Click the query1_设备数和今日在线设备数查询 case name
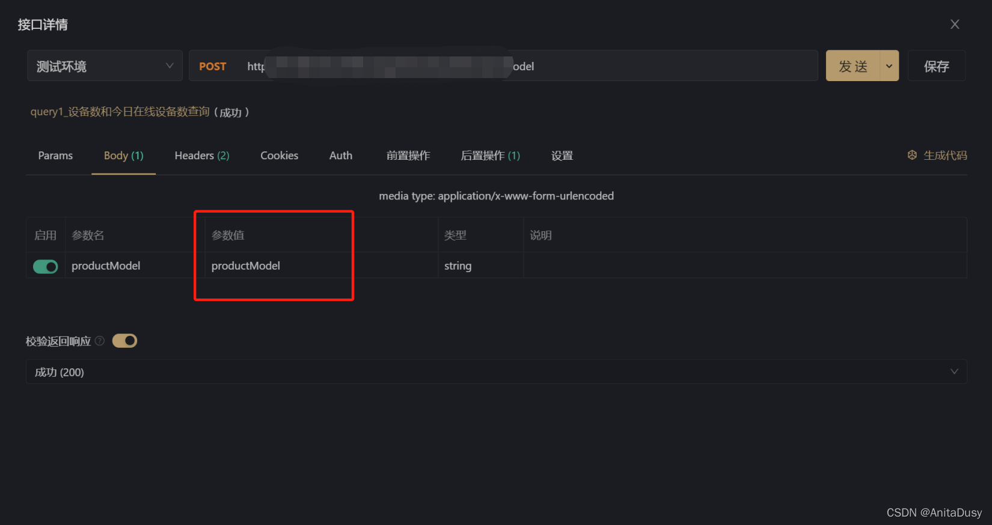 coord(120,112)
